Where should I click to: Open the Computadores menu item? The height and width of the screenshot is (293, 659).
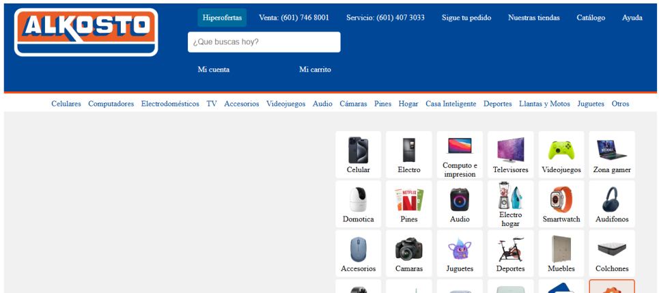[x=111, y=104]
